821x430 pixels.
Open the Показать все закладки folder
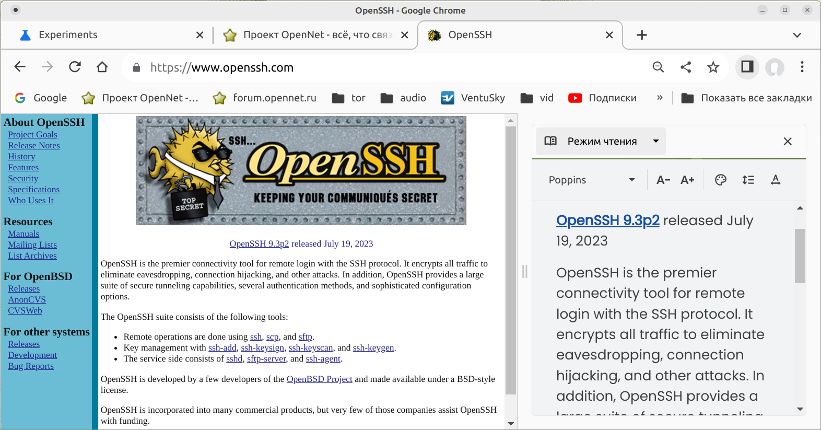(746, 98)
